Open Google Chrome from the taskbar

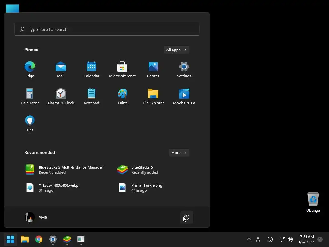(x=39, y=239)
